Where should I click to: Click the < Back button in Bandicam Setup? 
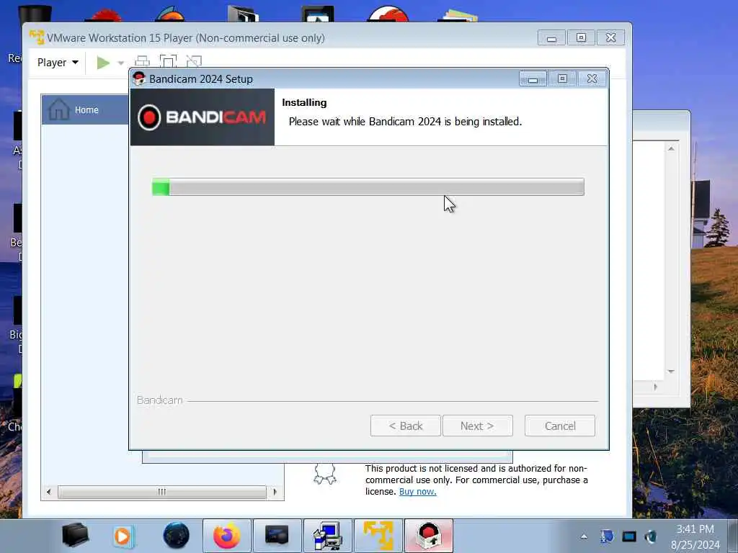click(x=405, y=426)
